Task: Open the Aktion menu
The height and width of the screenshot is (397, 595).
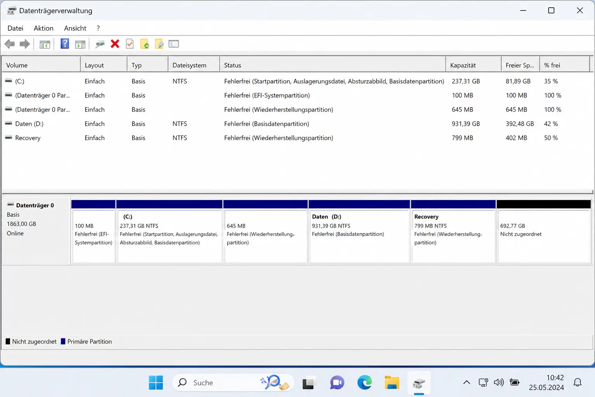Action: click(43, 28)
